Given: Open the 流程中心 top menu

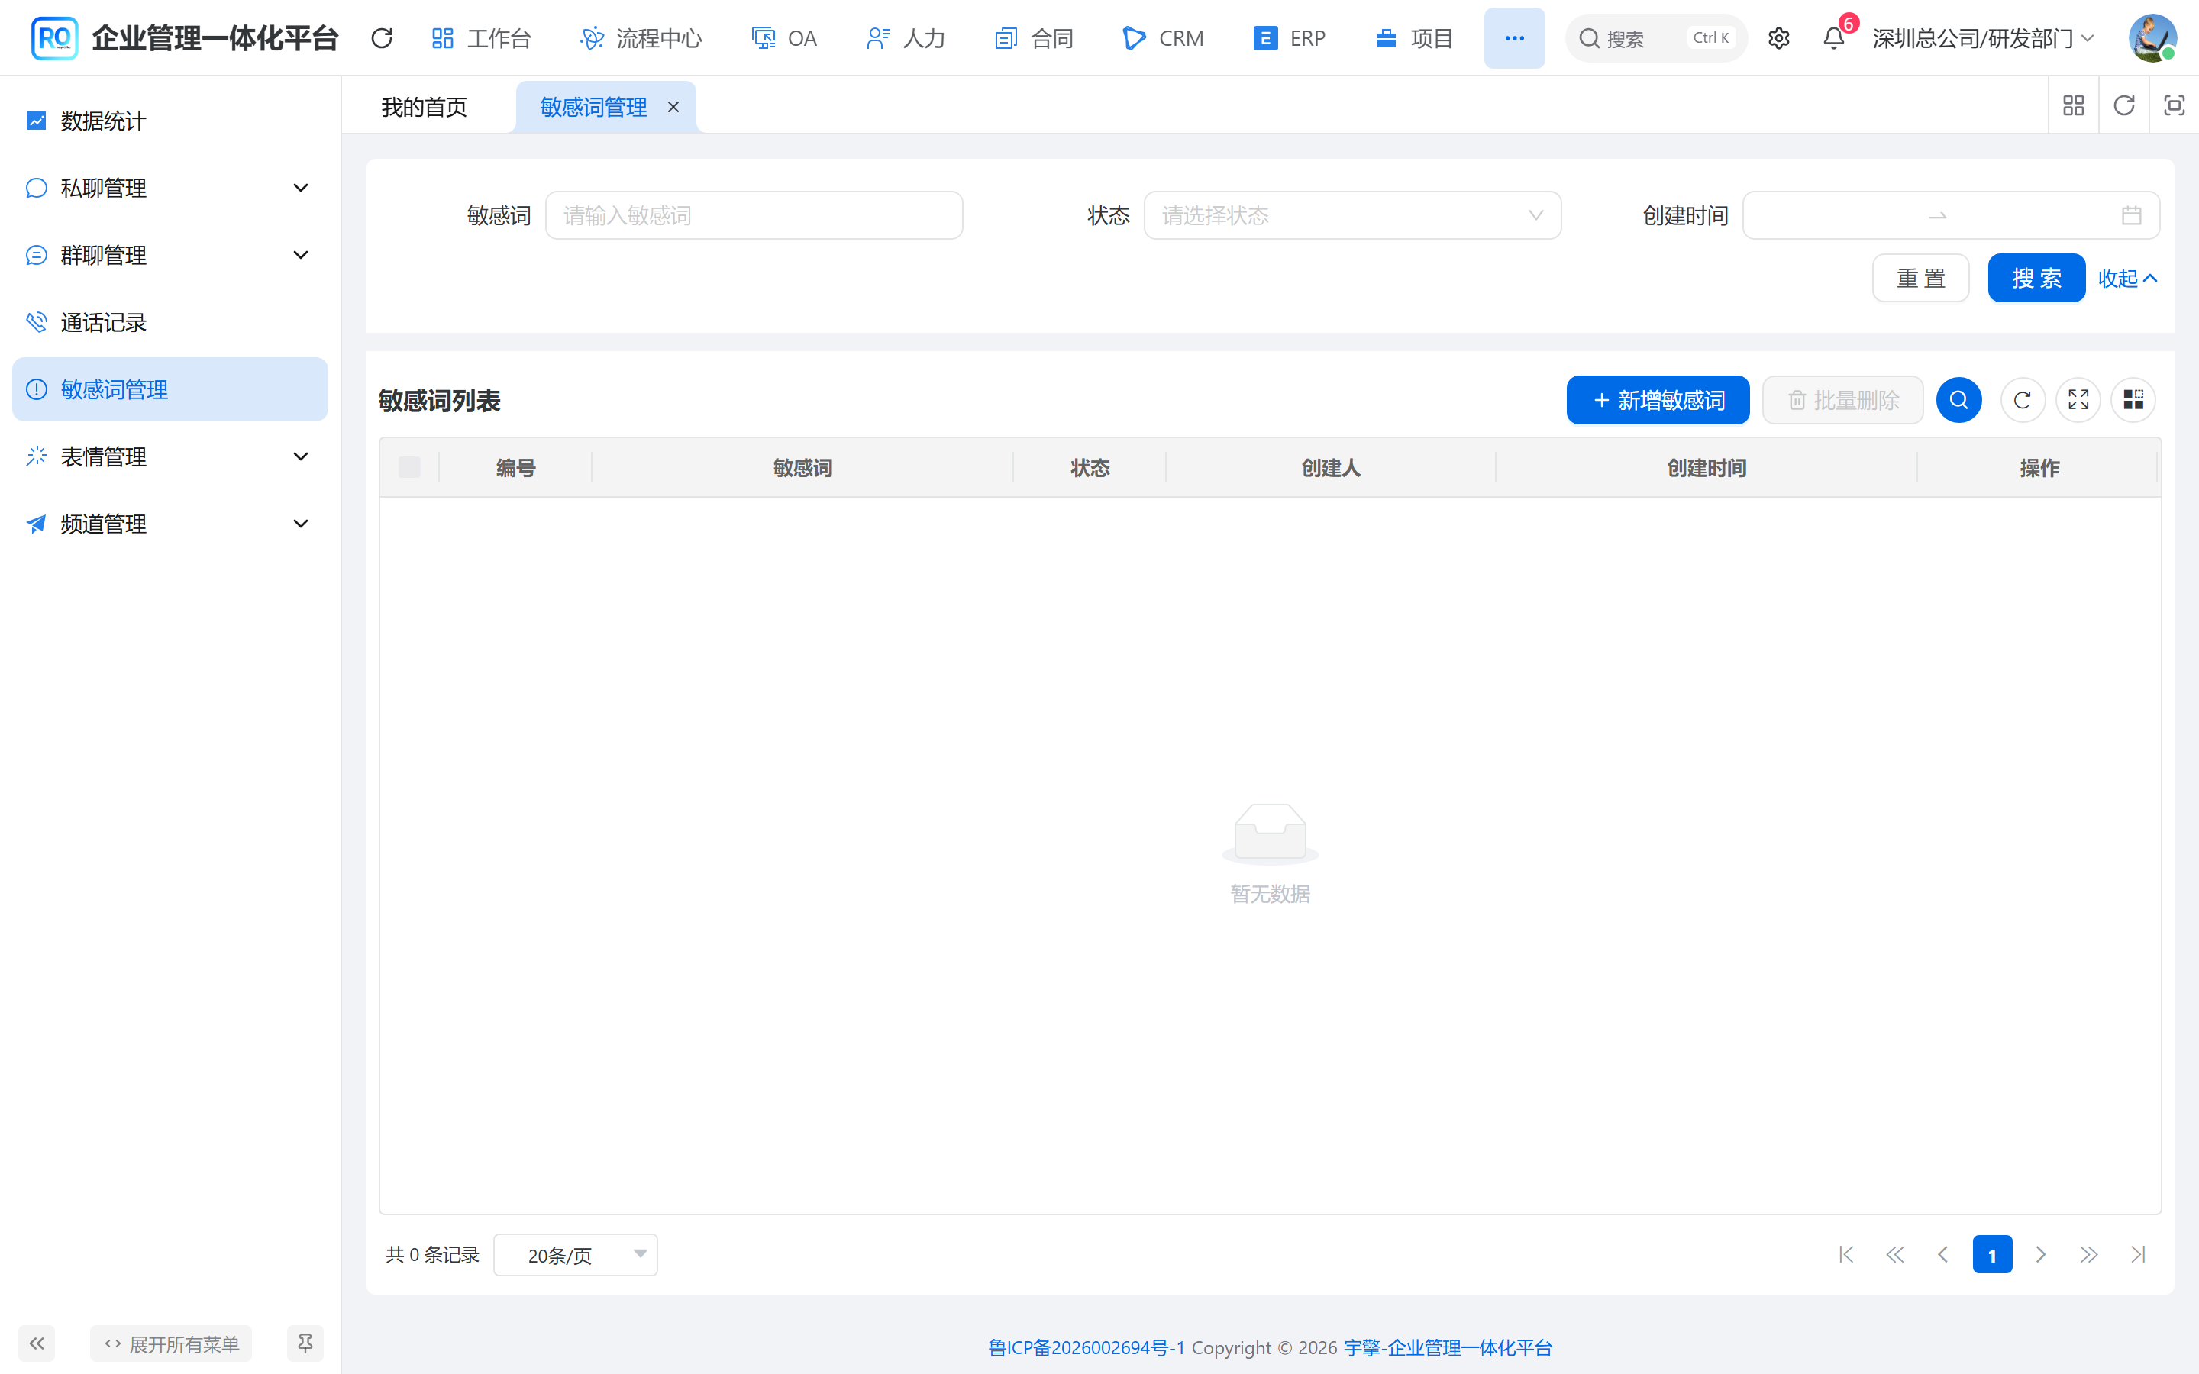Looking at the screenshot, I should (641, 38).
